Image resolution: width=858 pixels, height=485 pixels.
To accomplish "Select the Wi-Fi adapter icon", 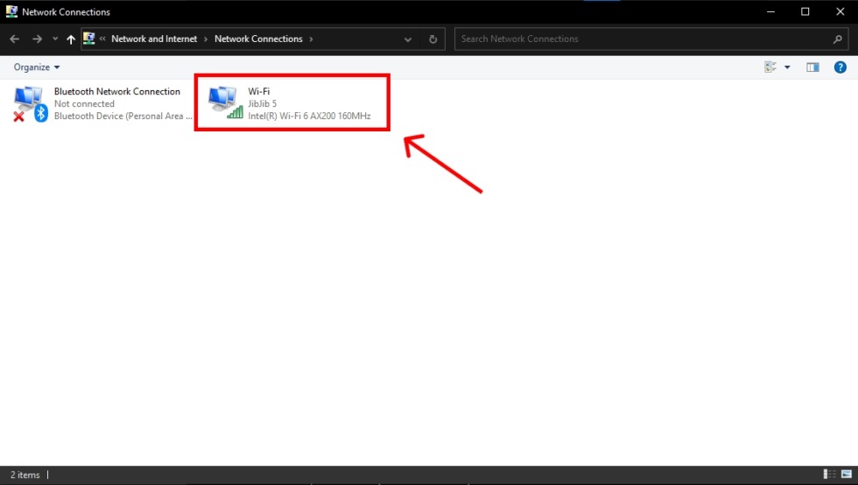I will tap(226, 102).
